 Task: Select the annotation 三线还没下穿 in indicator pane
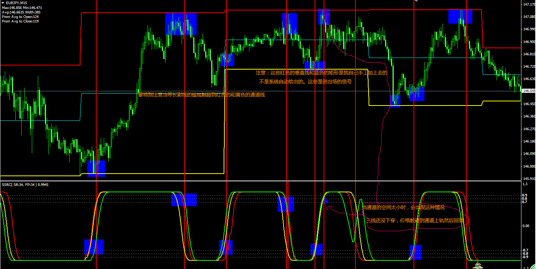tap(414, 221)
